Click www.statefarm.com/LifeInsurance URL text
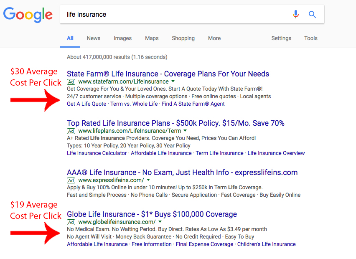The image size is (356, 259). pyautogui.click(x=124, y=81)
